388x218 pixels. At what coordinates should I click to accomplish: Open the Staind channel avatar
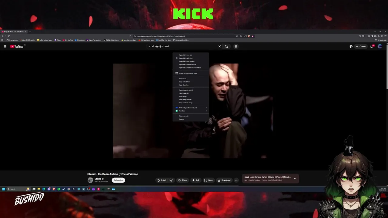click(x=90, y=180)
